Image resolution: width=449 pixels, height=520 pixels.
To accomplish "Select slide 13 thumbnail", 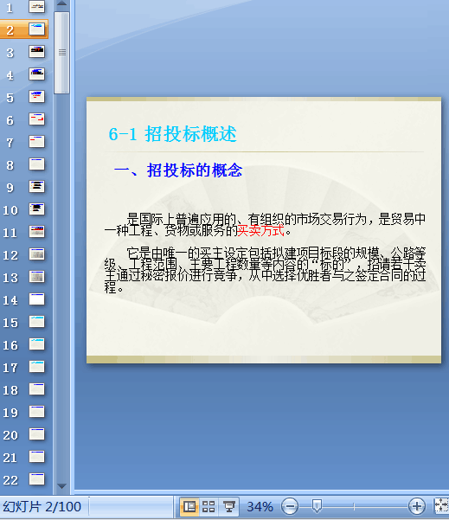I will 37,277.
